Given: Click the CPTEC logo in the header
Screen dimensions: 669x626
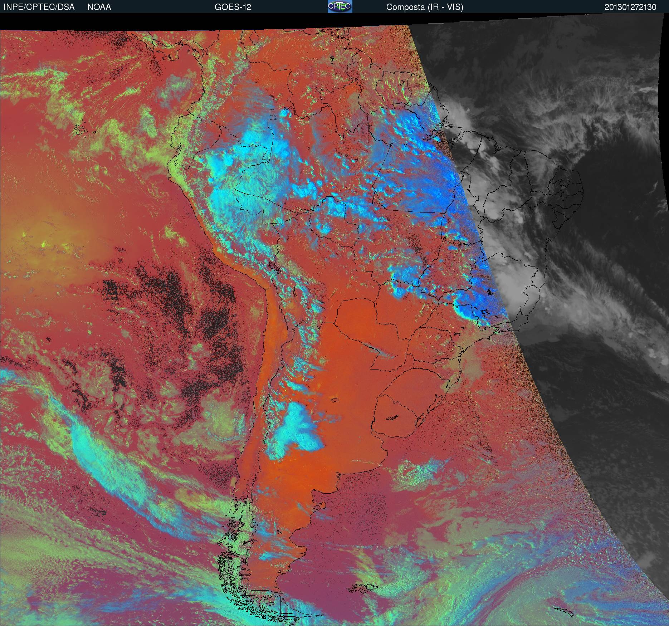Looking at the screenshot, I should click(x=340, y=6).
